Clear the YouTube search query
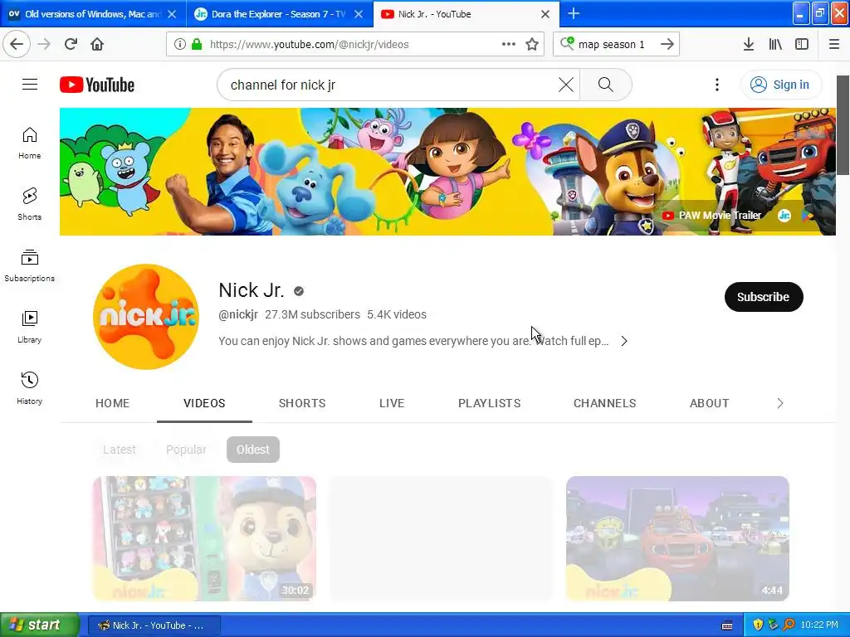This screenshot has height=637, width=850. (x=565, y=85)
